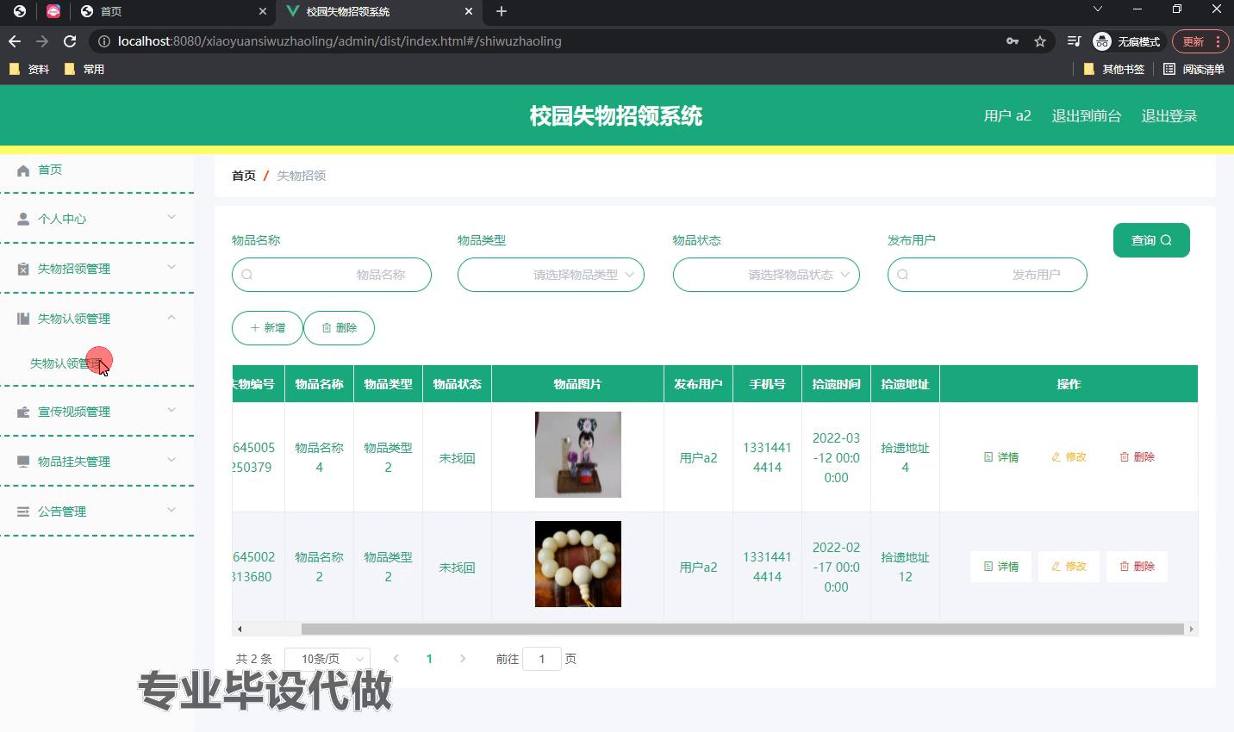The height and width of the screenshot is (732, 1234).
Task: Click the 失物招领管理 clipboard icon
Action: [23, 270]
